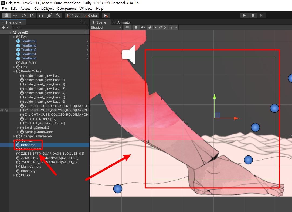Viewport: 292px width, 212px height.
Task: Select the Rotate tool
Action: tap(24, 15)
